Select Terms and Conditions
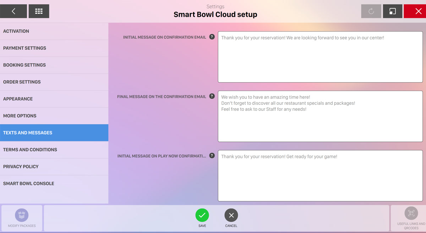Screen dimensions: 426x233 pos(54,150)
